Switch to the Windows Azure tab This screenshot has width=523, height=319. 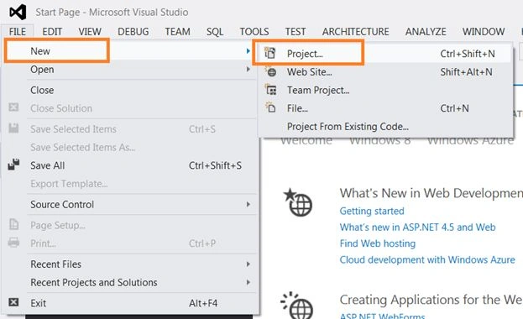coord(470,141)
